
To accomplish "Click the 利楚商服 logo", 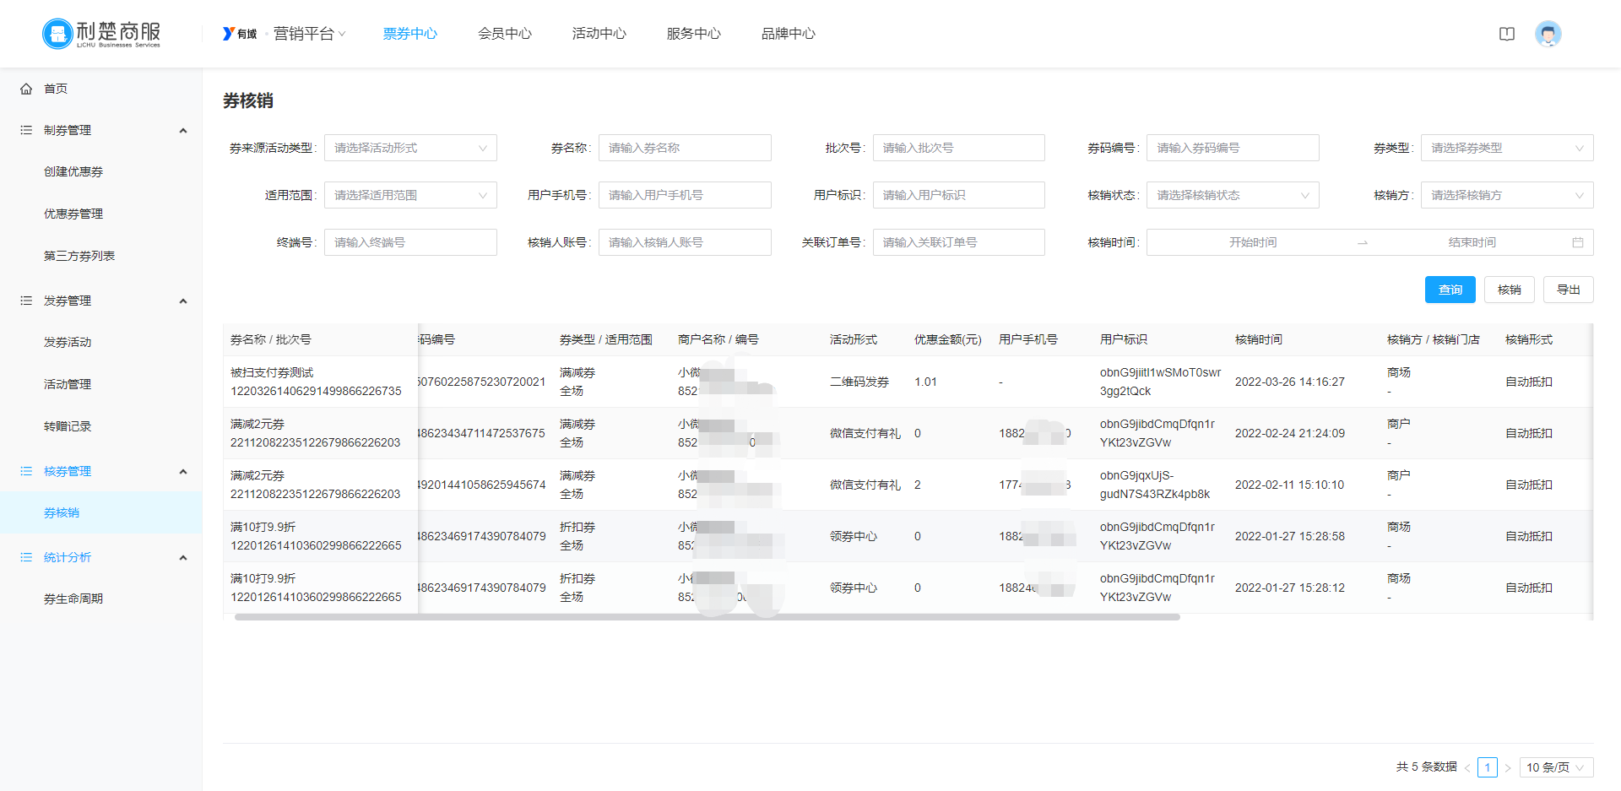I will click(x=101, y=34).
